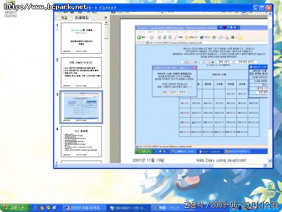Image resolution: width=282 pixels, height=212 pixels.
Task: Click the Print icon in the slide's IE toolbar
Action: coord(227,37)
